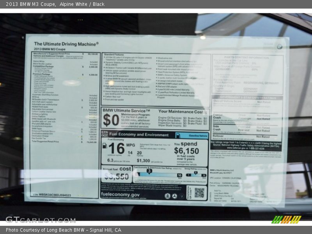Click the EPA seal near fueleconomy.gov

click(168, 195)
